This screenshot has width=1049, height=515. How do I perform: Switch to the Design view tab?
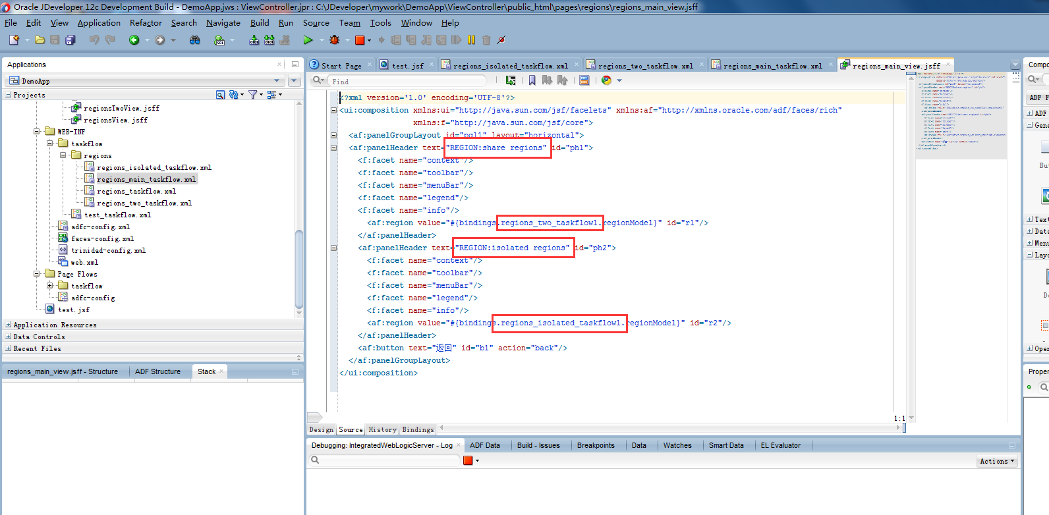point(321,430)
